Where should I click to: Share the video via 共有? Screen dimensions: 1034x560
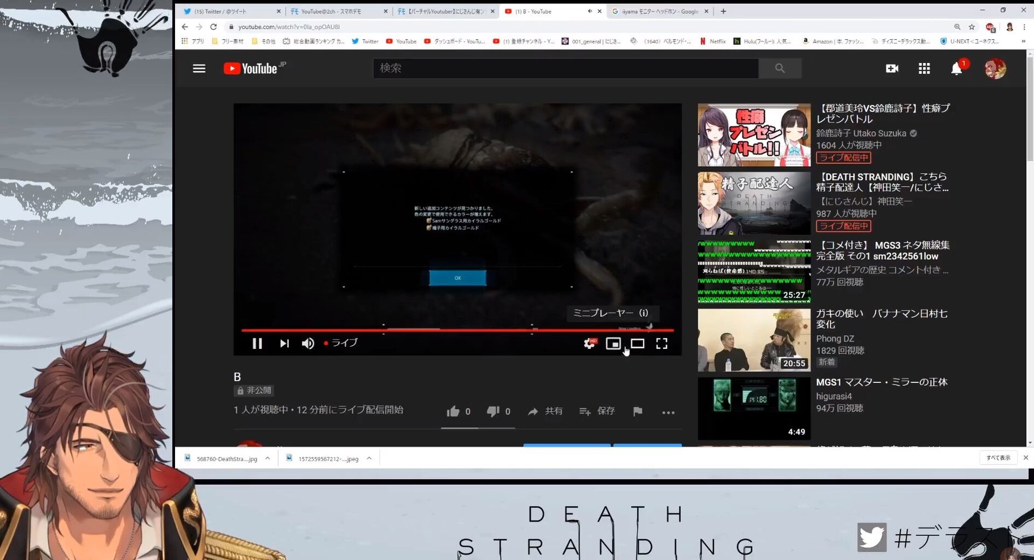545,411
